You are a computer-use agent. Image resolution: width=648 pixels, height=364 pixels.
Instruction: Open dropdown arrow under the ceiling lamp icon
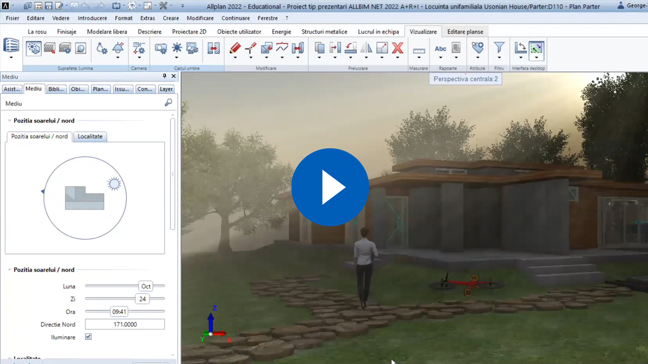coord(118,58)
